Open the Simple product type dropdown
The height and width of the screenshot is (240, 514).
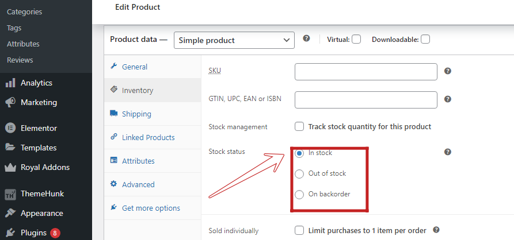point(234,40)
